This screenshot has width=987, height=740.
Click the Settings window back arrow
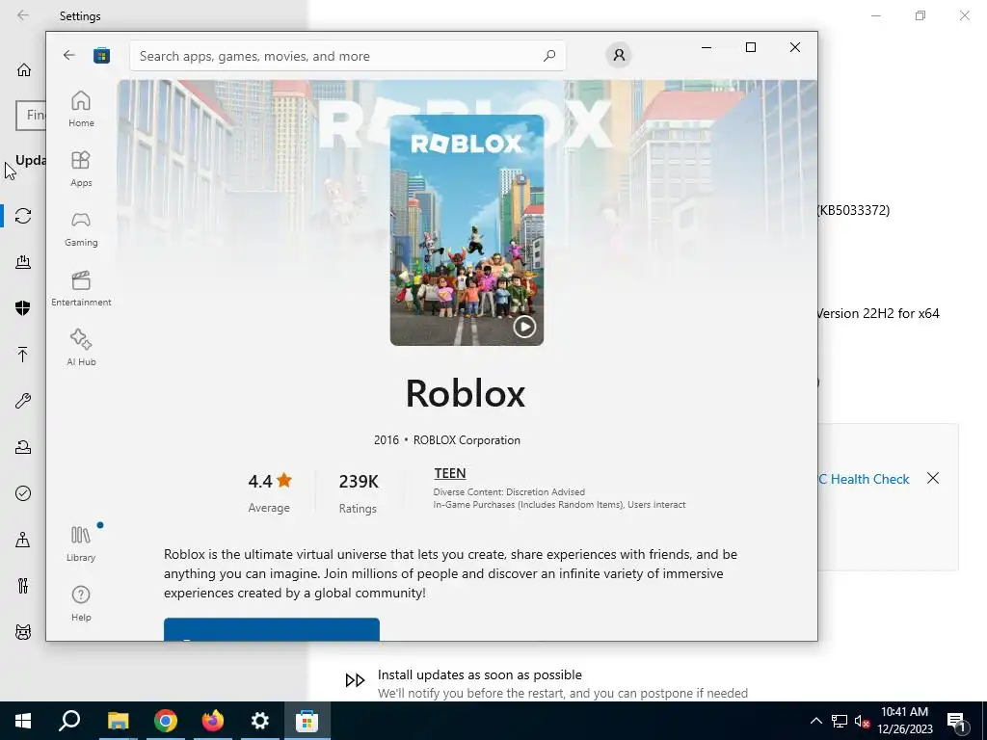23,15
